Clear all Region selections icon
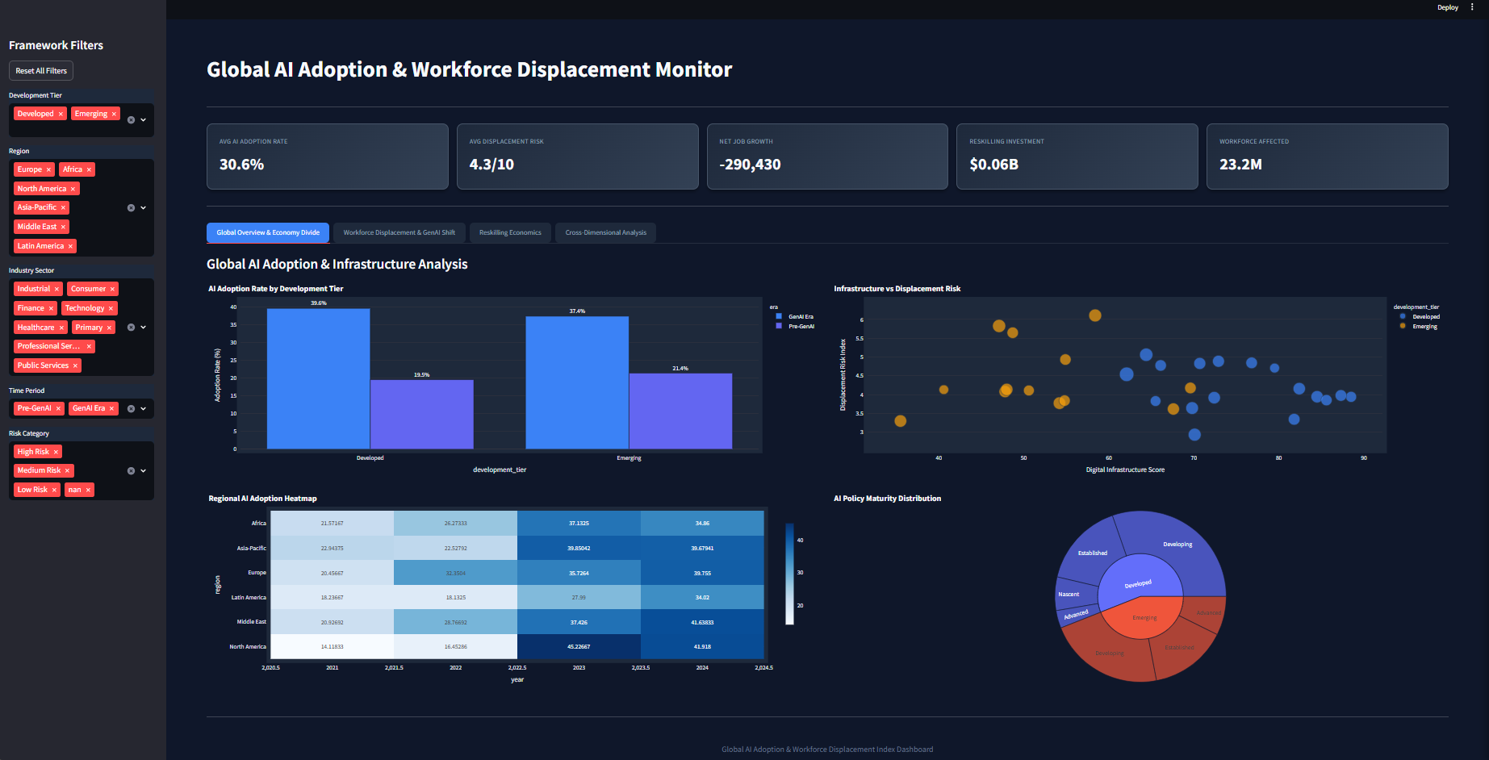Screen dimensions: 1489x760 [131, 208]
